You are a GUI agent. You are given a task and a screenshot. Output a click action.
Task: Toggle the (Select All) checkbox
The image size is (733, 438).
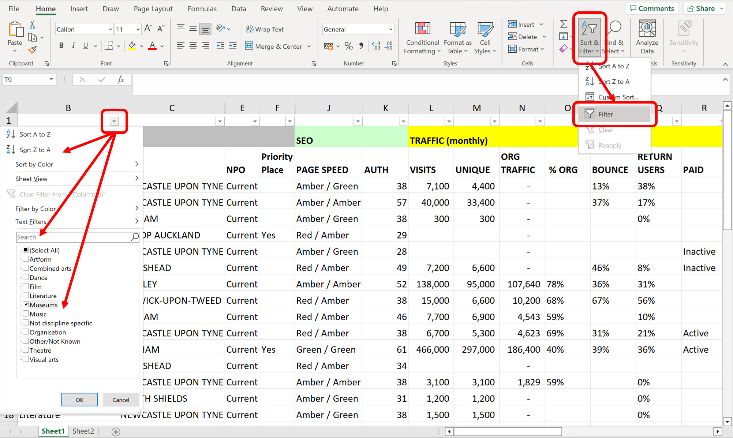click(25, 250)
